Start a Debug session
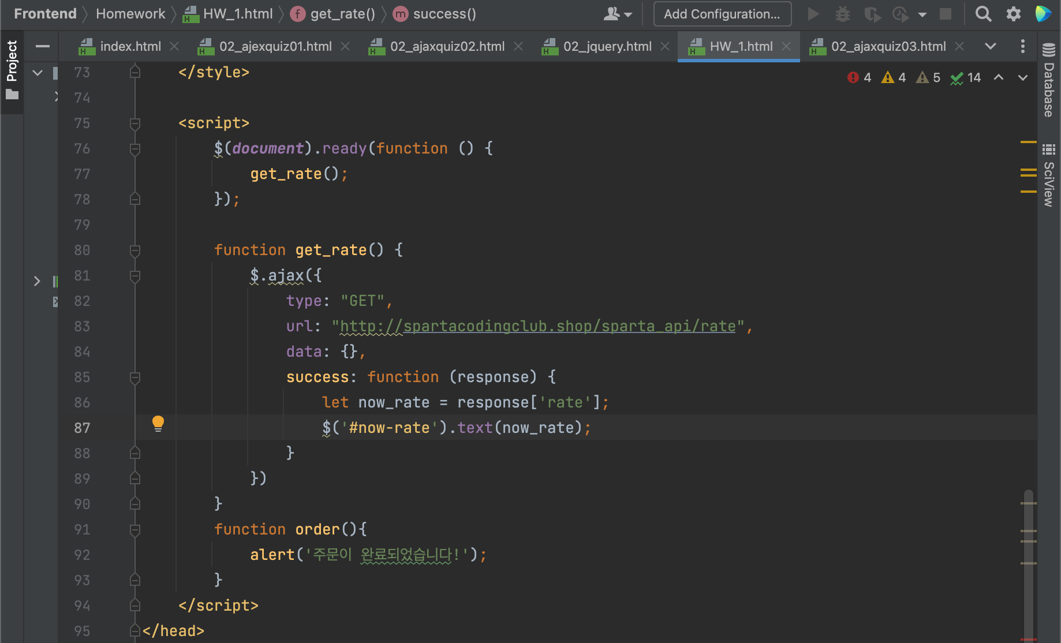 tap(843, 14)
